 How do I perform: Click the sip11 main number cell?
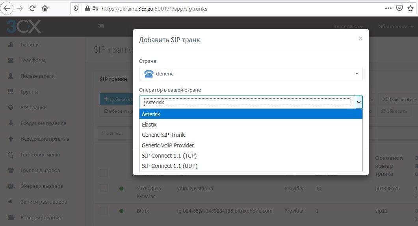pos(381,211)
